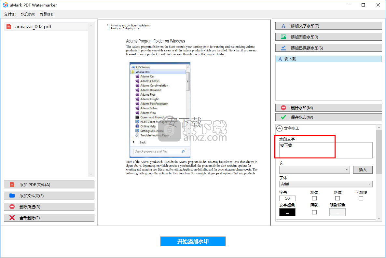This screenshot has width=386, height=258.
Task: Click the Add Image Watermark picture icon
Action: (283, 37)
